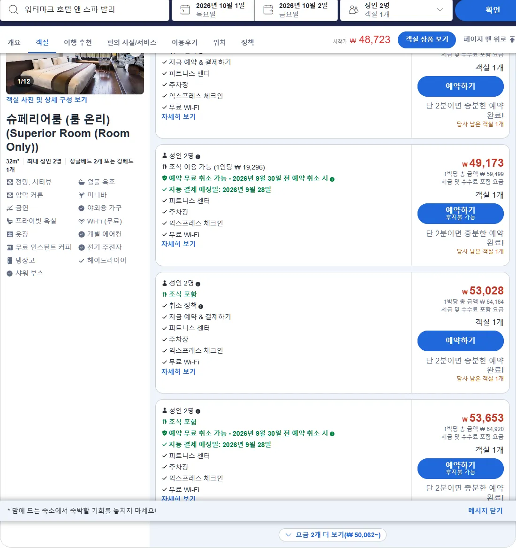Viewport: 516px width, 548px height.
Task: Click the fork icon beside 조식 포함 in ₩53,028 offer
Action: pos(165,294)
